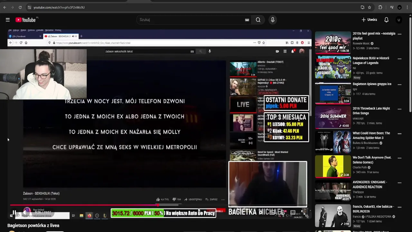This screenshot has width=412, height=232.
Task: Open We Don't Talk Anymore video
Action: tap(372, 160)
